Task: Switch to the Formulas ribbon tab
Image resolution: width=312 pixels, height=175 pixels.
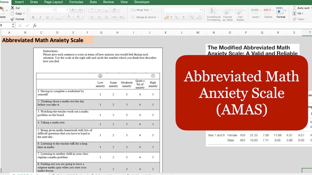Action: click(x=76, y=2)
